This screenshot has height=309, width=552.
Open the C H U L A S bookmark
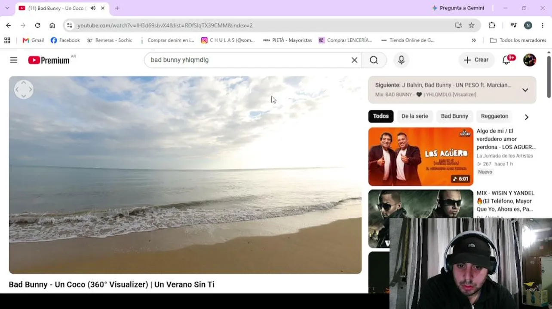[228, 40]
